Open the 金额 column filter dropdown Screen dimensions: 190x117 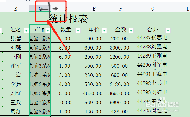[131, 31]
